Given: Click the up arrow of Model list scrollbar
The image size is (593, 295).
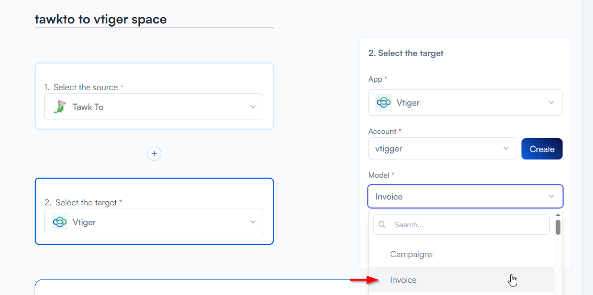Looking at the screenshot, I should tap(558, 215).
